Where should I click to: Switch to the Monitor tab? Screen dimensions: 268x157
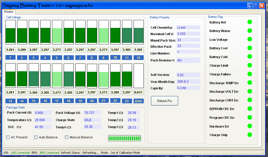(9, 12)
